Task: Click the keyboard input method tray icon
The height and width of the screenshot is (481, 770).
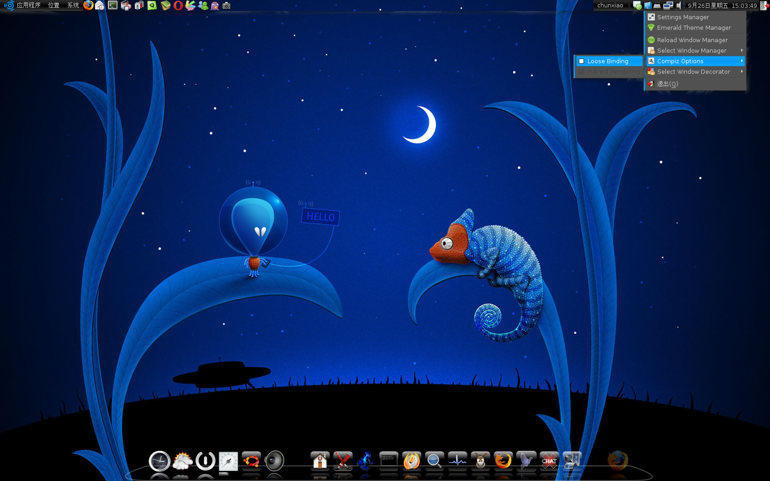Action: [x=657, y=5]
